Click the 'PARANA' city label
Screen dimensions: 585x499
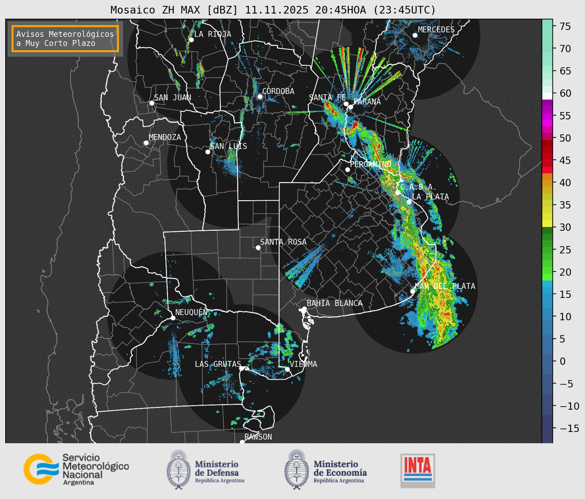point(367,102)
